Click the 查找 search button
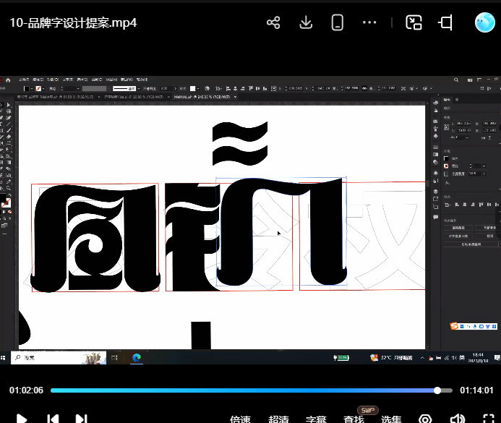The width and height of the screenshot is (501, 423). pyautogui.click(x=354, y=419)
